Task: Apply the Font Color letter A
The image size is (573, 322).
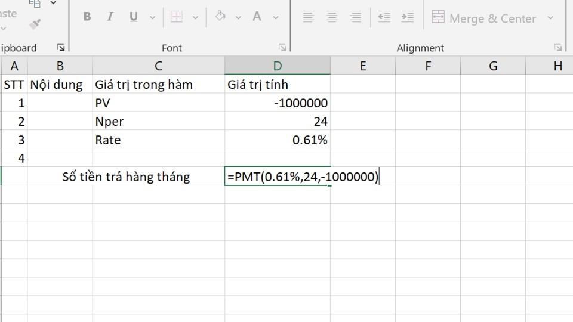Action: [x=257, y=17]
